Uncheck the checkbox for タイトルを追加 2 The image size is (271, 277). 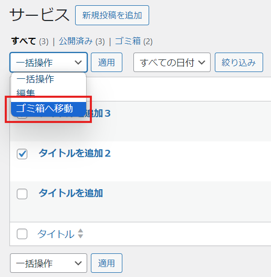(22, 154)
